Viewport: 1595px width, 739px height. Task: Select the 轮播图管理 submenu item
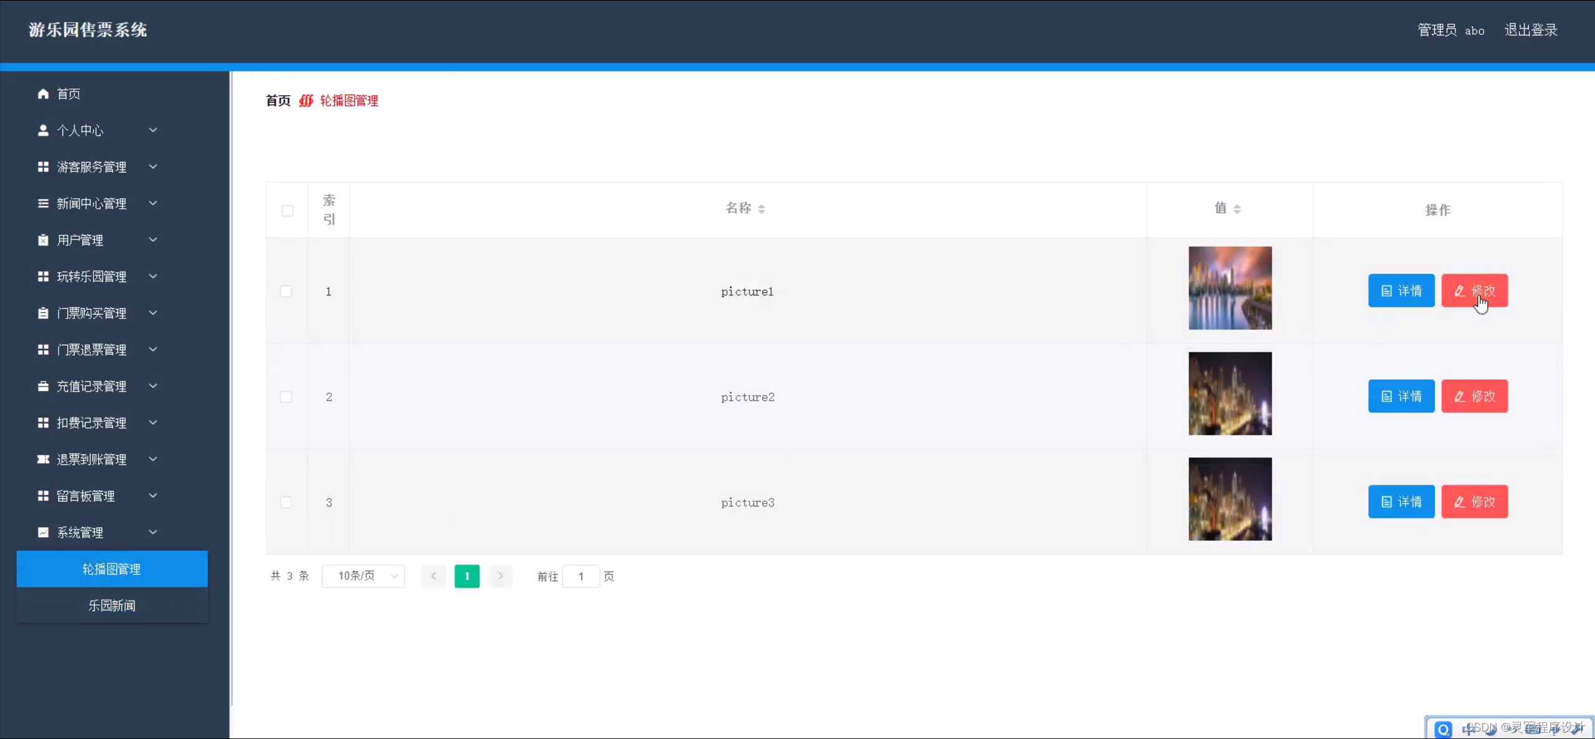click(112, 569)
